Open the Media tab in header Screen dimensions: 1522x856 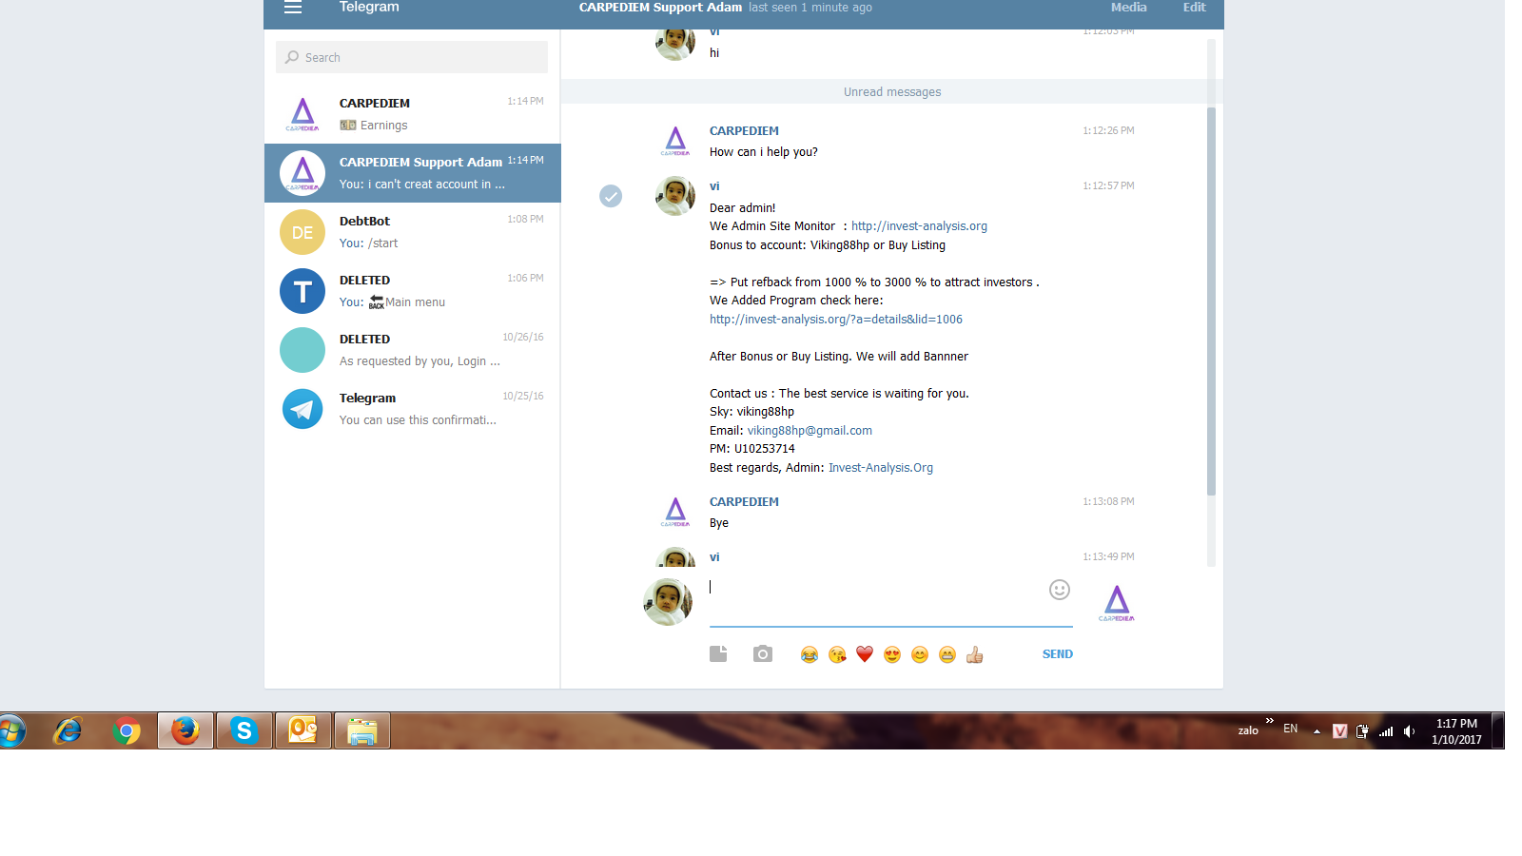[x=1129, y=8]
